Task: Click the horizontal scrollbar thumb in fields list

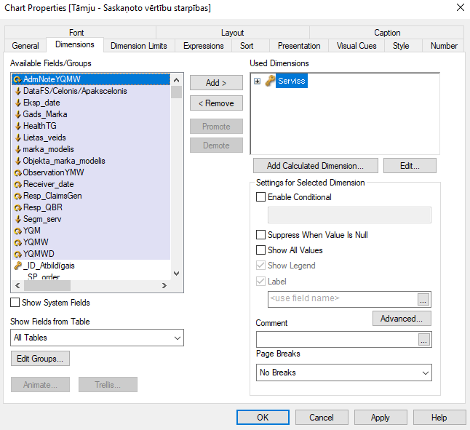Action: pos(47,285)
